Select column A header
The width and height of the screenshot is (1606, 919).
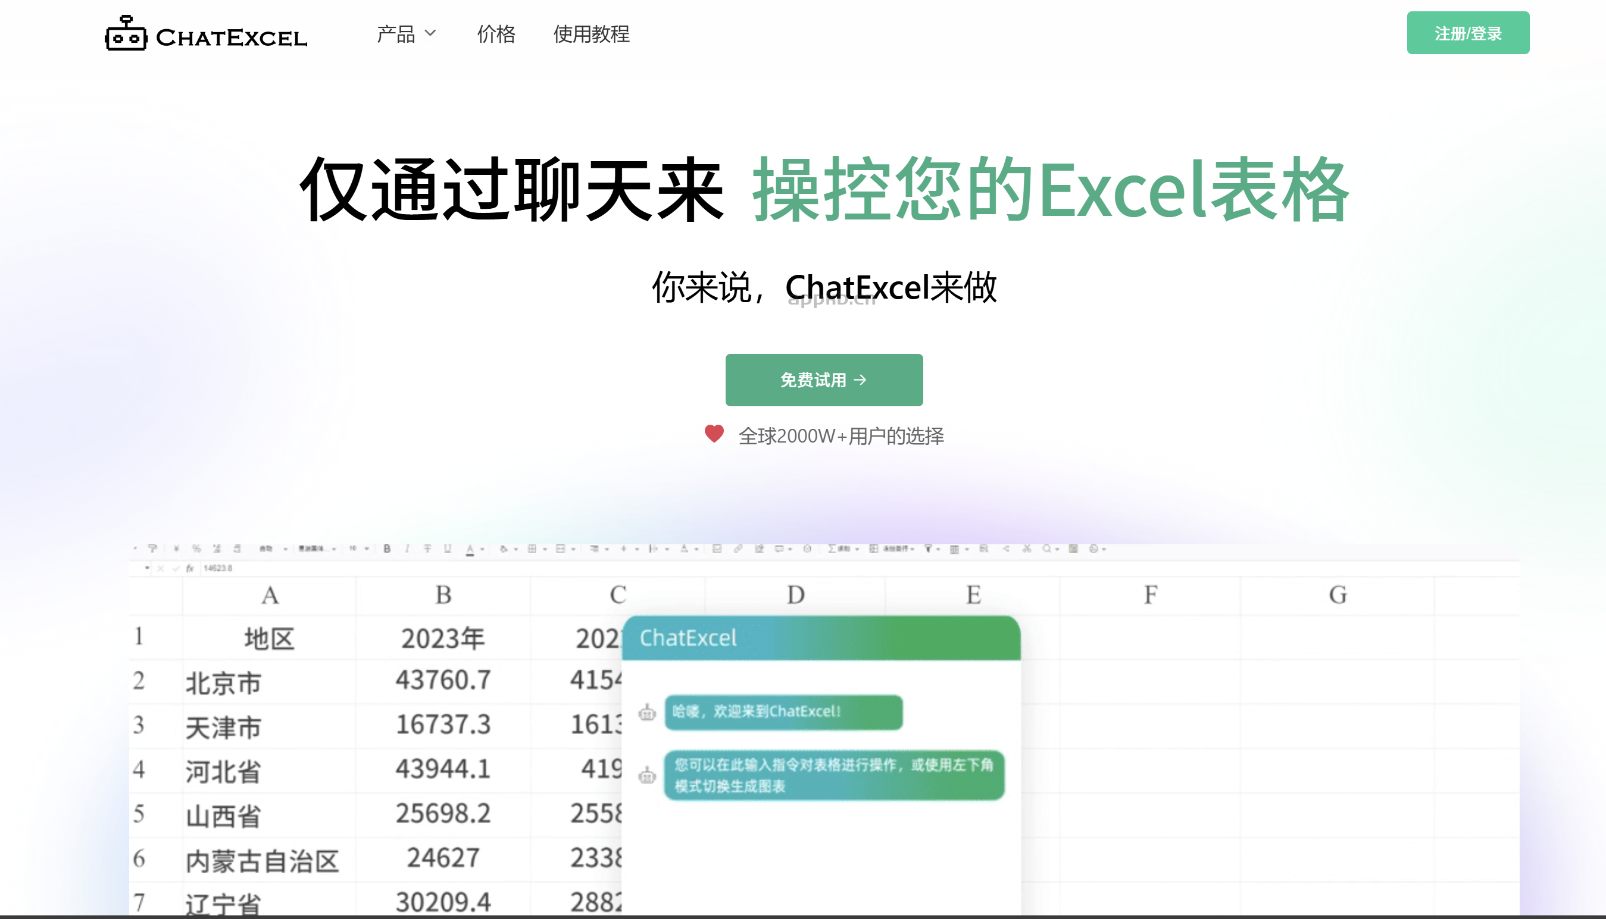[x=270, y=595]
